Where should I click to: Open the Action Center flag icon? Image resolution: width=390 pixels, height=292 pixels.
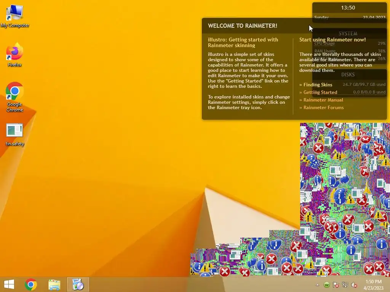(336, 285)
